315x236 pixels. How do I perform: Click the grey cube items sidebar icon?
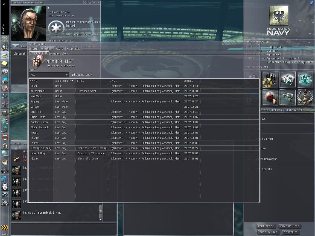pyautogui.click(x=5, y=113)
